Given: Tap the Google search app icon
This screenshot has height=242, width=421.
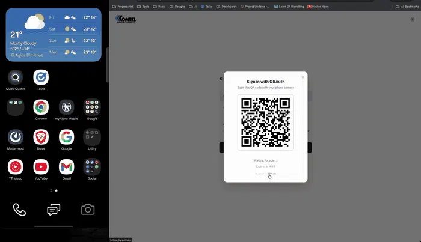Looking at the screenshot, I should 67,138.
